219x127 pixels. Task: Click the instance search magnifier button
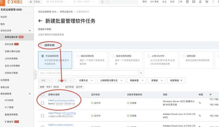141,73
